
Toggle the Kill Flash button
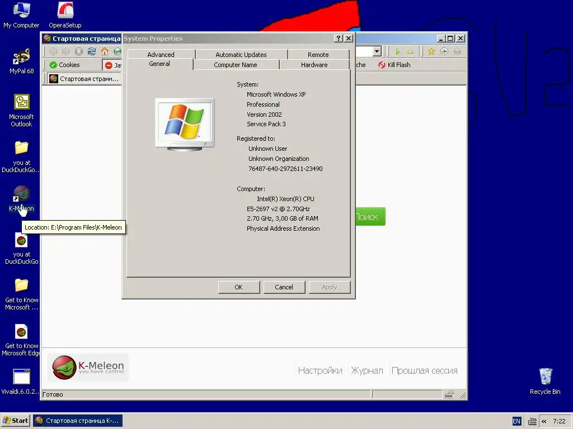394,65
